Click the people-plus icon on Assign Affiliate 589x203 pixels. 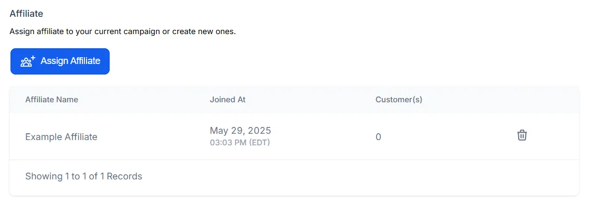(28, 61)
